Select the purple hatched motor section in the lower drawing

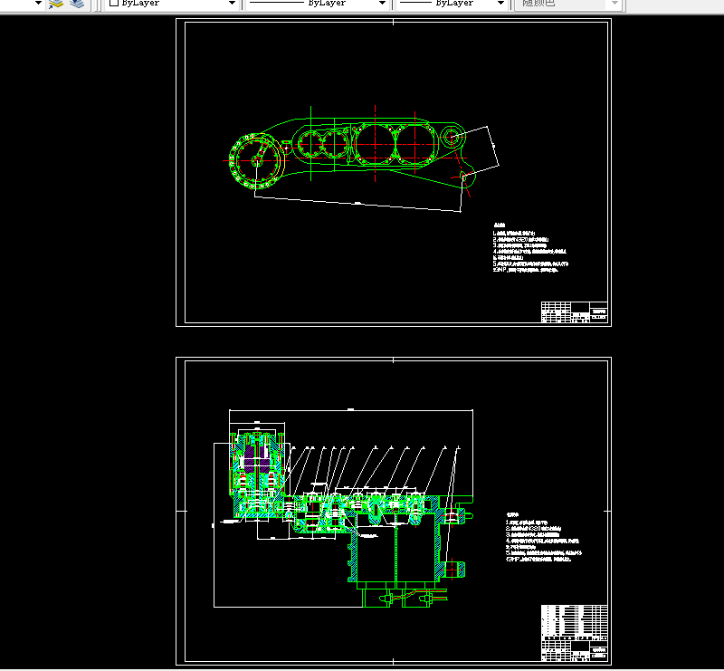(x=255, y=458)
